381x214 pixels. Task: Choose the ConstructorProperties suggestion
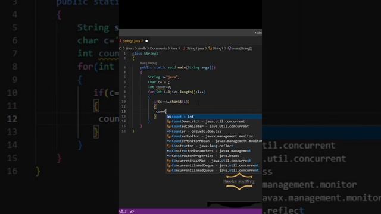point(214,156)
